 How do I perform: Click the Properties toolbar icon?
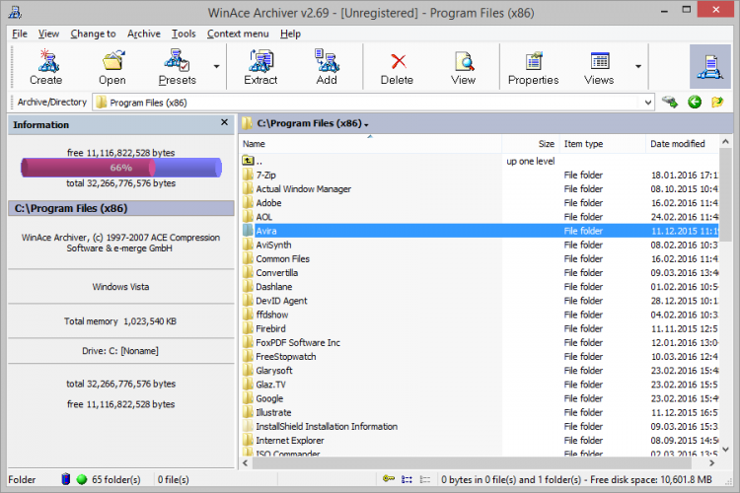point(533,66)
